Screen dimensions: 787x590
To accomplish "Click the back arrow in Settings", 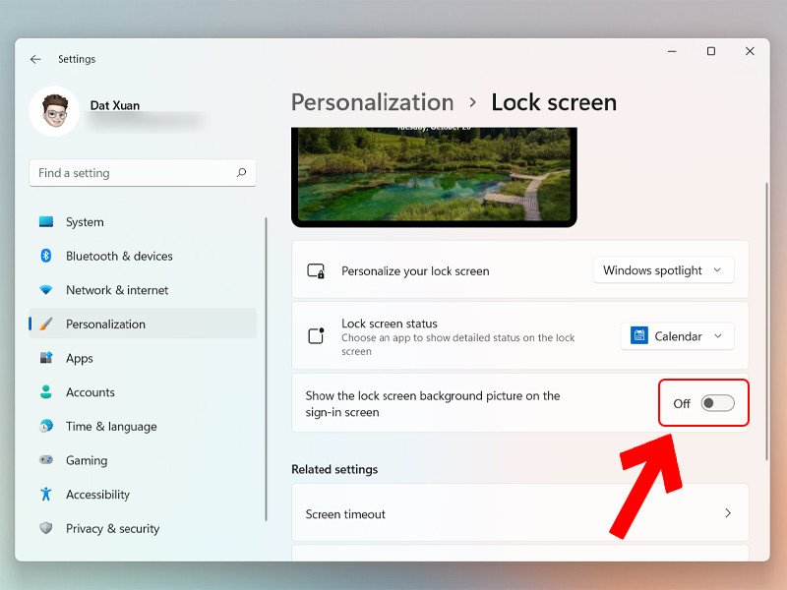I will coord(35,59).
